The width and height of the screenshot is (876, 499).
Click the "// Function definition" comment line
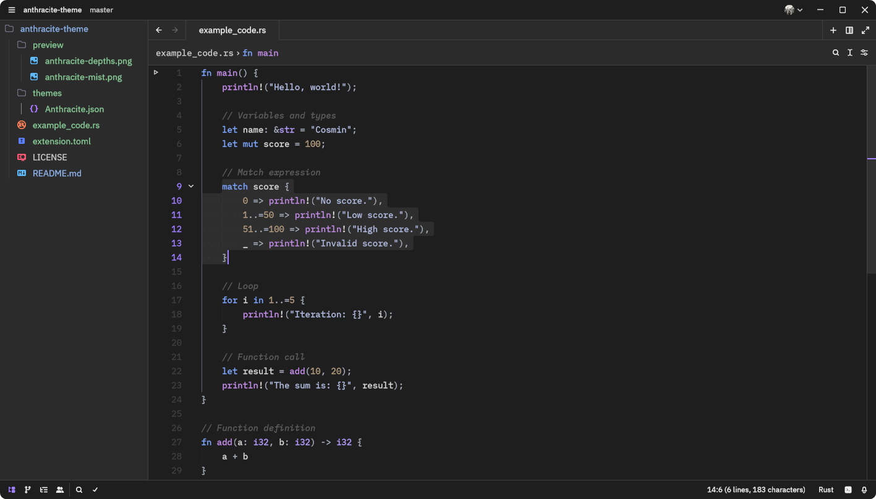click(258, 428)
